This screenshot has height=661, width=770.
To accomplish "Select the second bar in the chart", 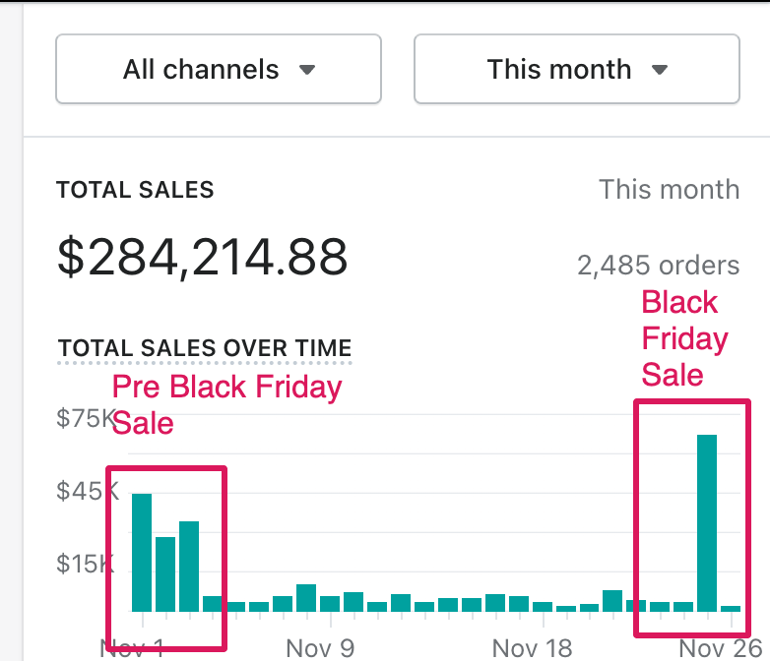I will coord(165,573).
